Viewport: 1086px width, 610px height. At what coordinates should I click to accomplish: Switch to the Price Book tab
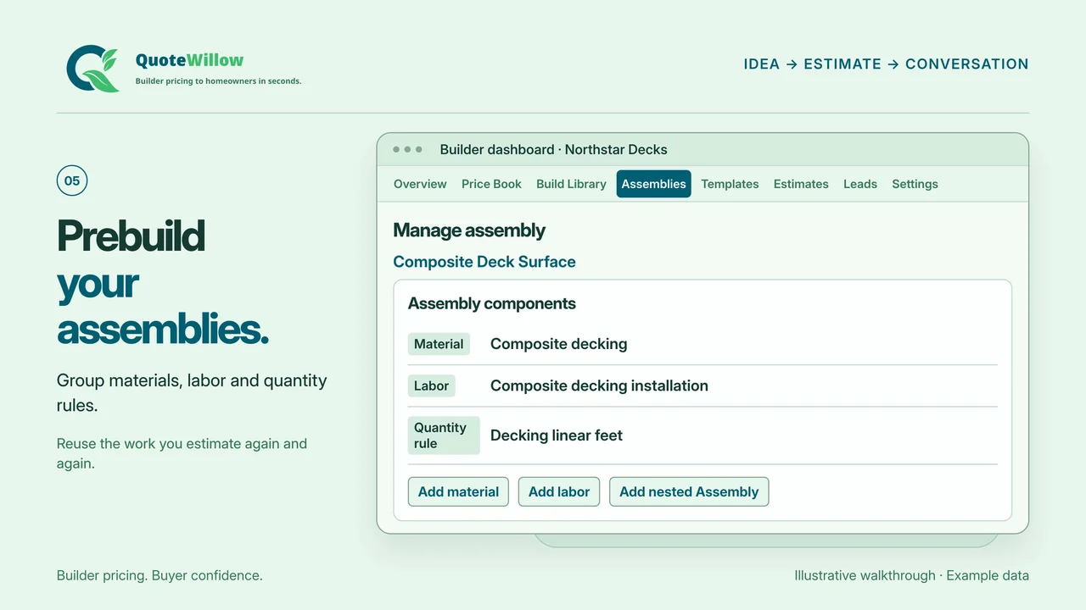tap(491, 184)
